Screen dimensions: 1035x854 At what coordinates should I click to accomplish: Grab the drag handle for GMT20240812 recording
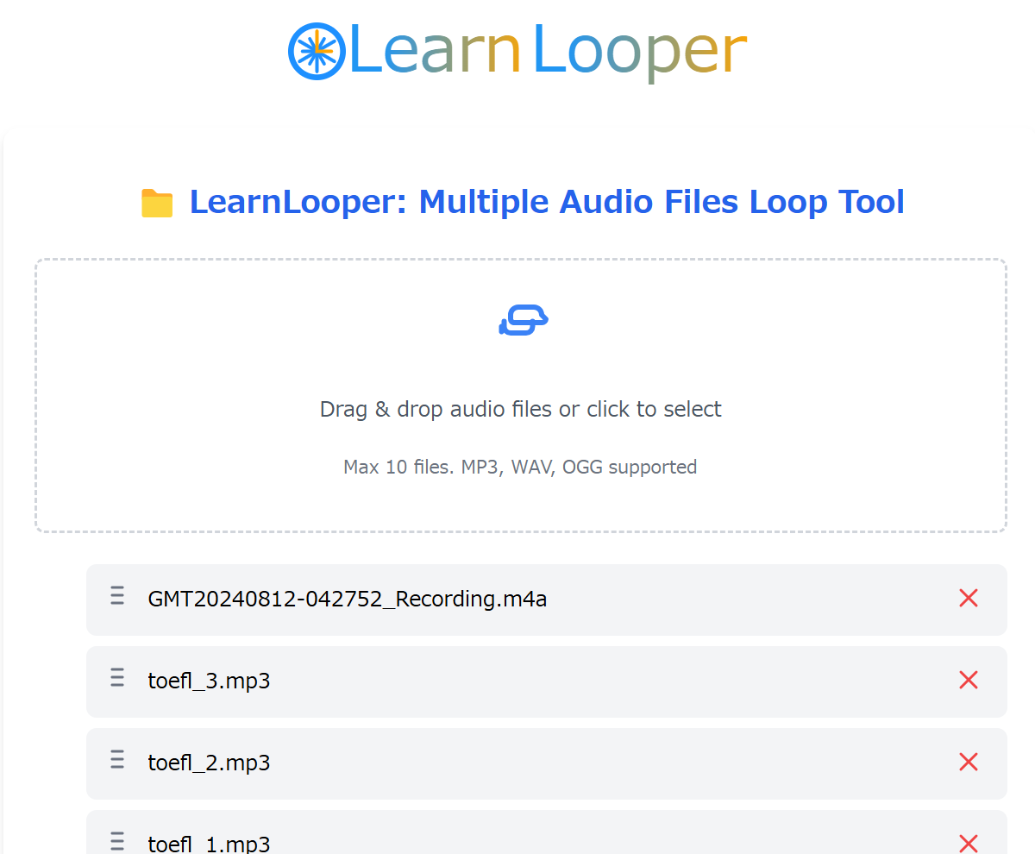(117, 596)
